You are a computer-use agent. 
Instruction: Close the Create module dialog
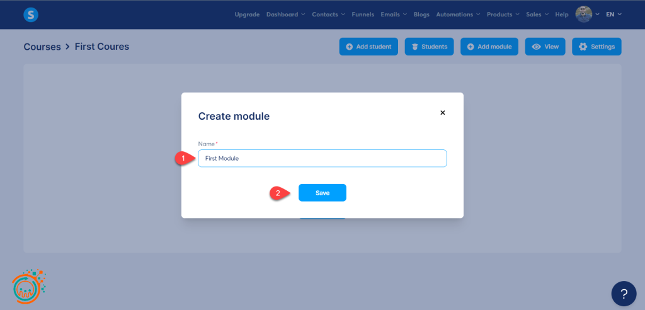tap(442, 113)
